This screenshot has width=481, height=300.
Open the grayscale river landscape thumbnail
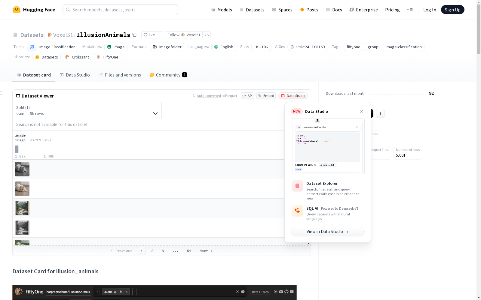pos(22,228)
